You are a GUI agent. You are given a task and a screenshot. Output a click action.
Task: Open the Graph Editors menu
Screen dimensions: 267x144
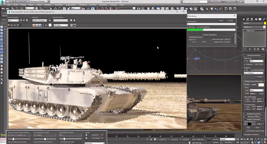pyautogui.click(x=71, y=5)
